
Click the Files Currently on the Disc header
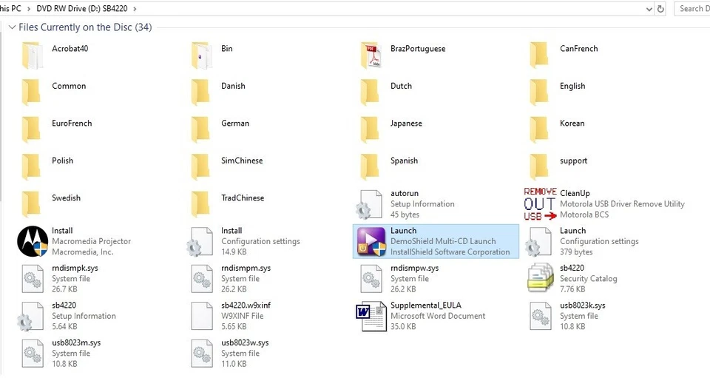[85, 27]
